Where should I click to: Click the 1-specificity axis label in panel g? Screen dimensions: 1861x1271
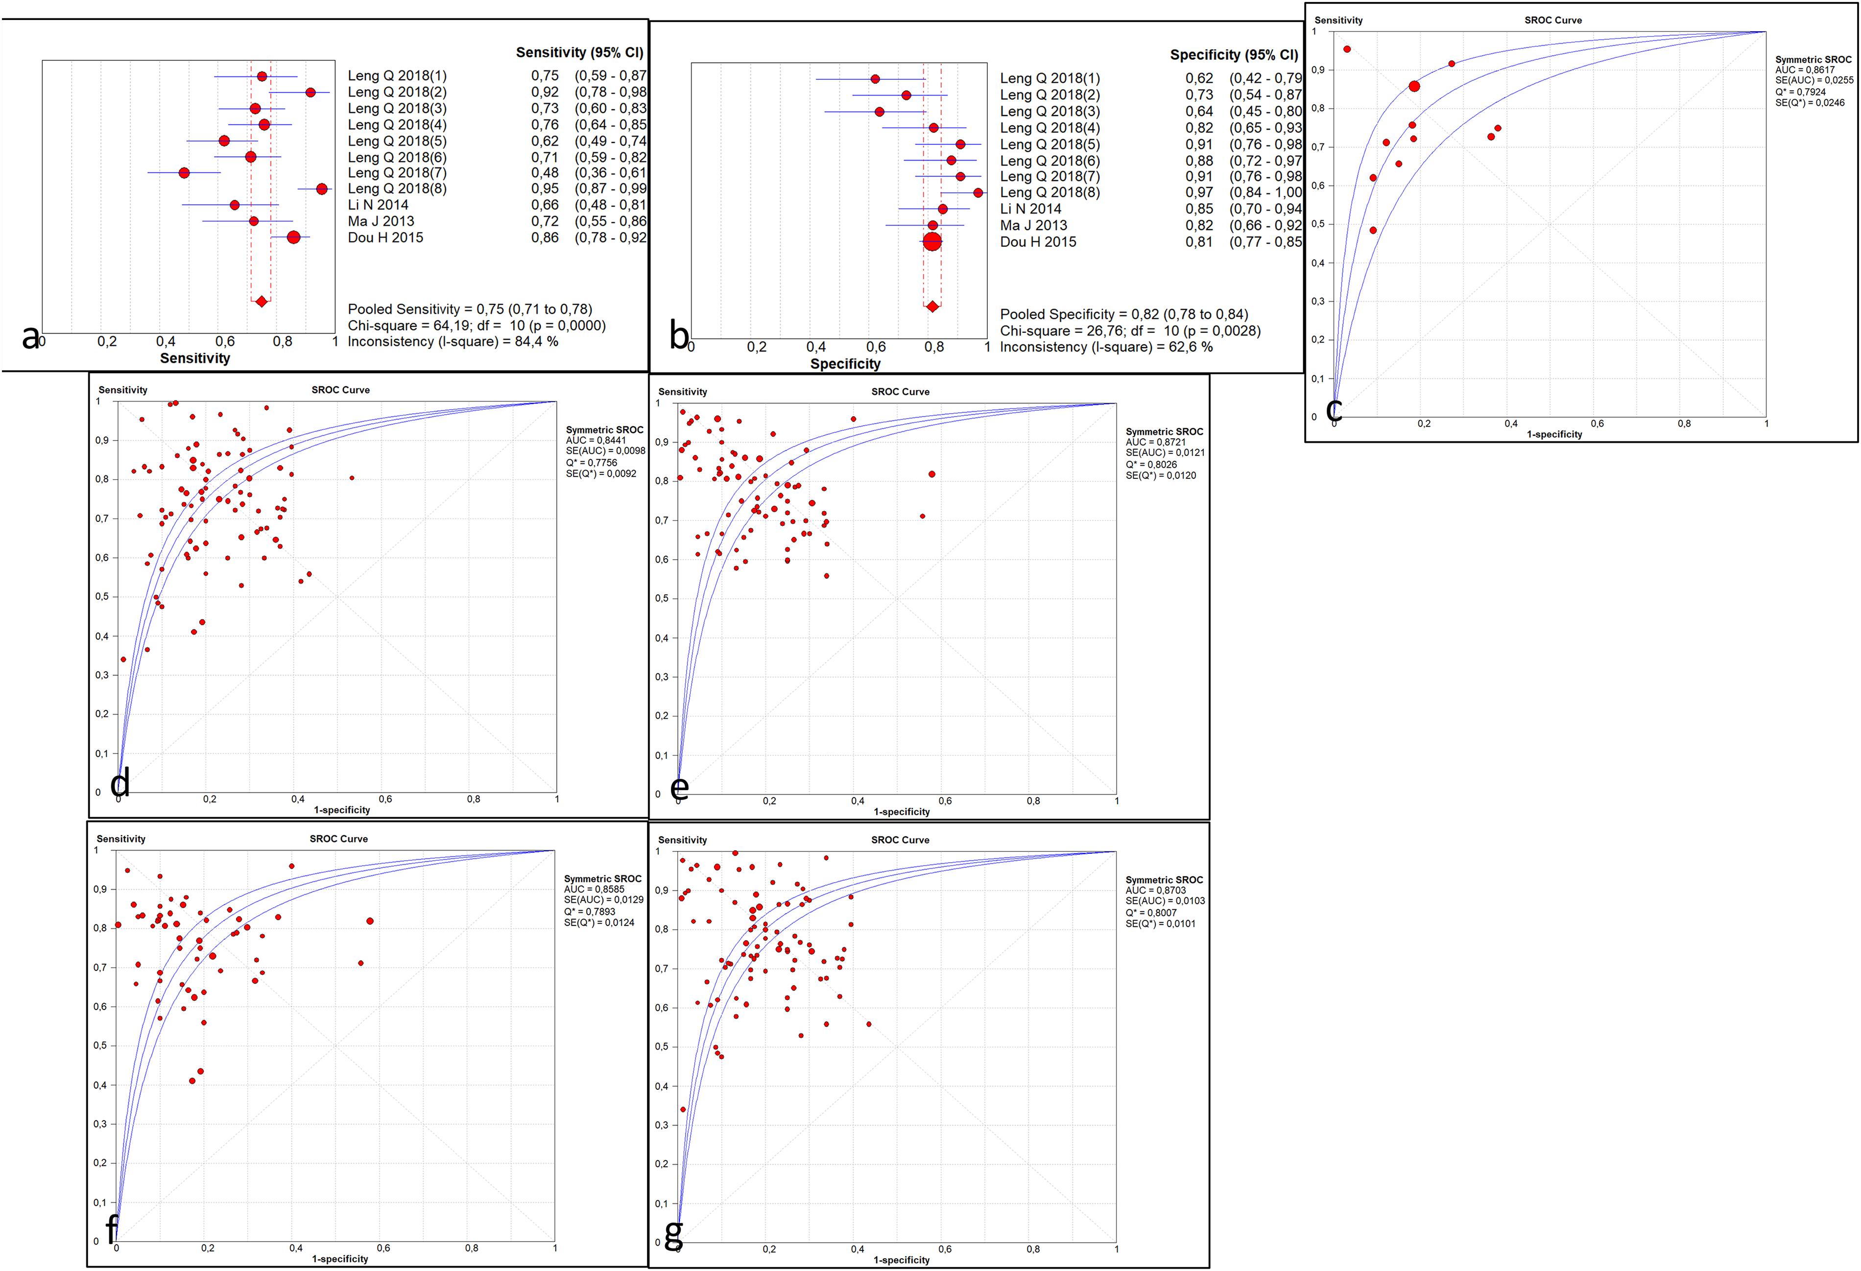902,1260
